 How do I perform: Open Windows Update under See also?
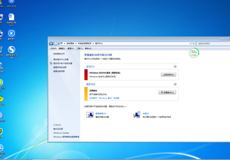click(x=61, y=133)
